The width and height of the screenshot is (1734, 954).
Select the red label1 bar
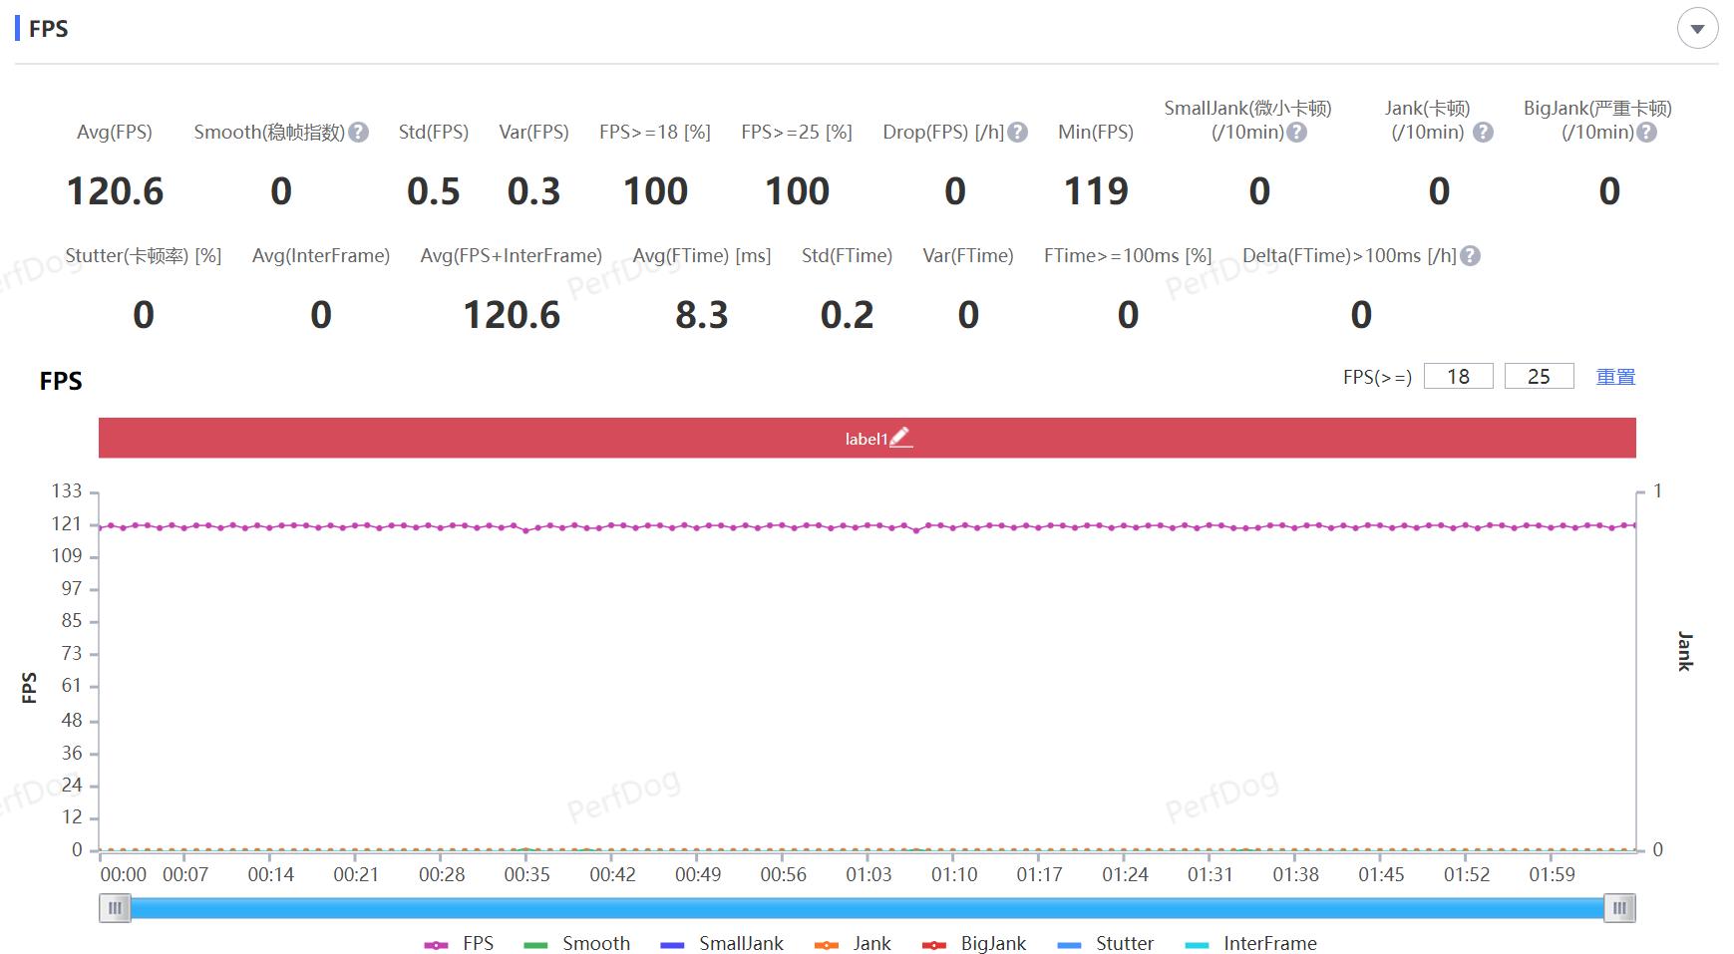click(x=867, y=438)
